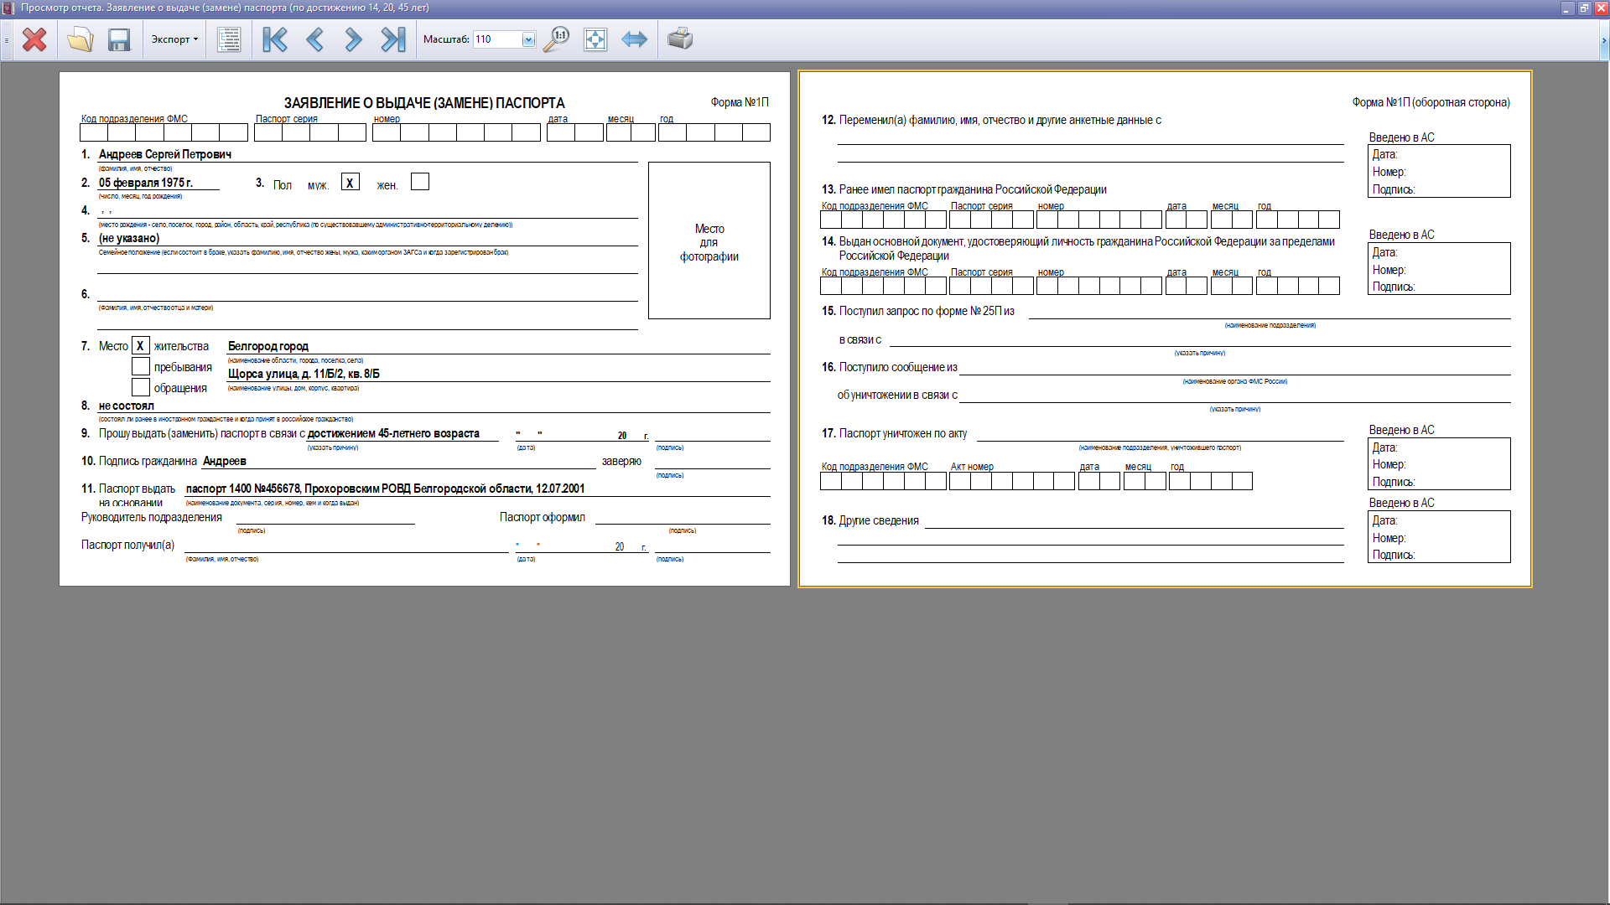Click место пребывания radio button
The width and height of the screenshot is (1610, 905).
(140, 365)
